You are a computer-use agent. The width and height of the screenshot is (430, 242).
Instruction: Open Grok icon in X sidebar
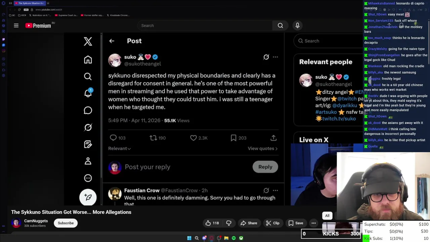88,127
